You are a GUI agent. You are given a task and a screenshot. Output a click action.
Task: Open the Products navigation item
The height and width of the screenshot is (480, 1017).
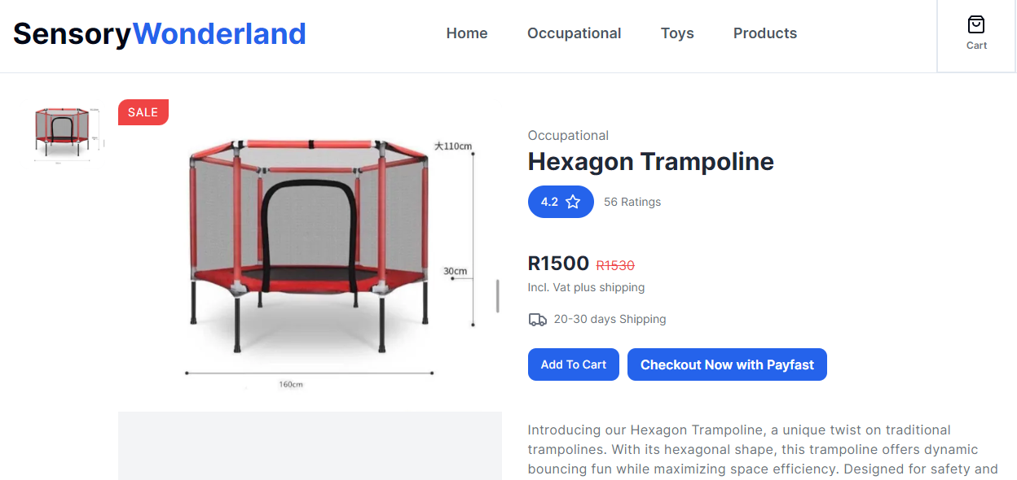pos(765,33)
